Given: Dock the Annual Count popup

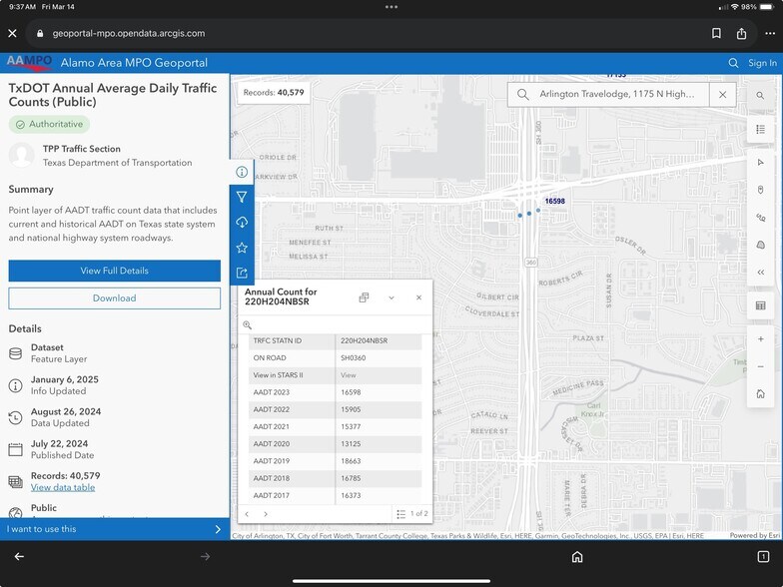Looking at the screenshot, I should (365, 297).
